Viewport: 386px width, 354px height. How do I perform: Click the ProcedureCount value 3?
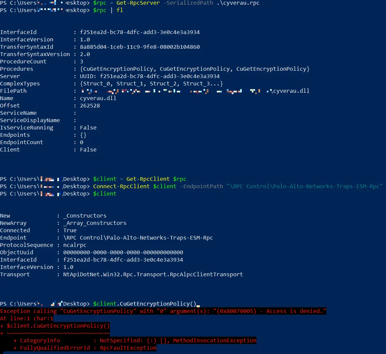[82, 61]
